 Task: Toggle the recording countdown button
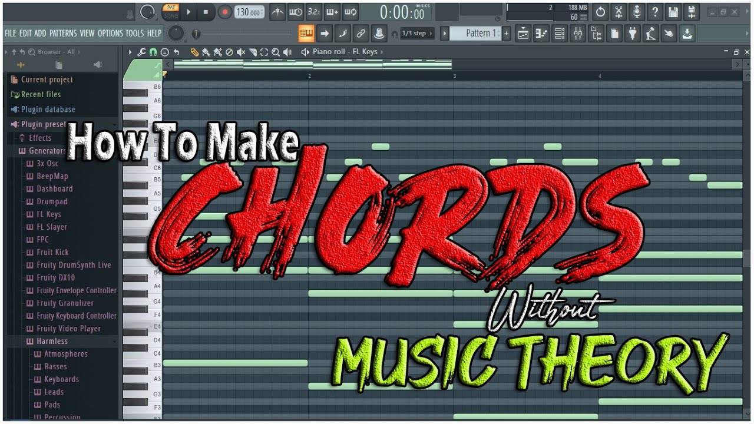314,12
